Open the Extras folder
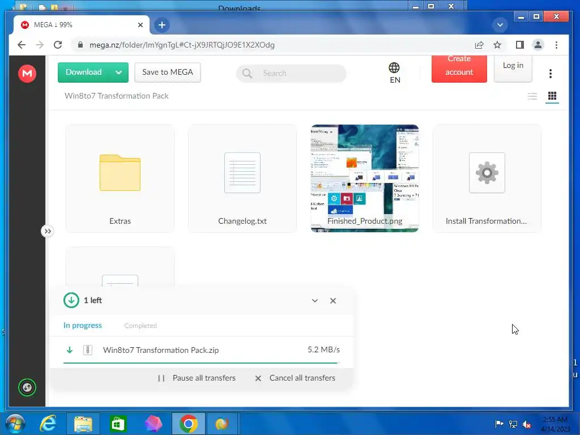This screenshot has width=580, height=435. (x=120, y=178)
